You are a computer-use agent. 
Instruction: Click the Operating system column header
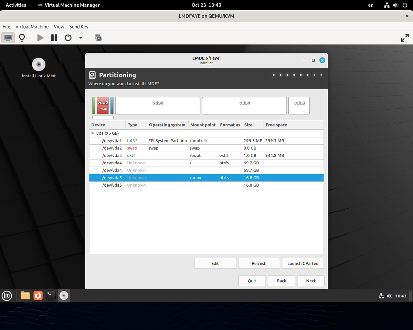tap(168, 125)
